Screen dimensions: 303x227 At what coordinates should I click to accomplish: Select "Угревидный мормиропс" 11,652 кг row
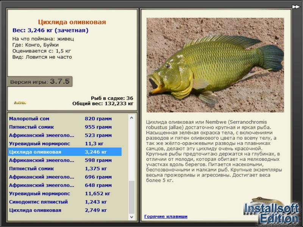point(65,193)
